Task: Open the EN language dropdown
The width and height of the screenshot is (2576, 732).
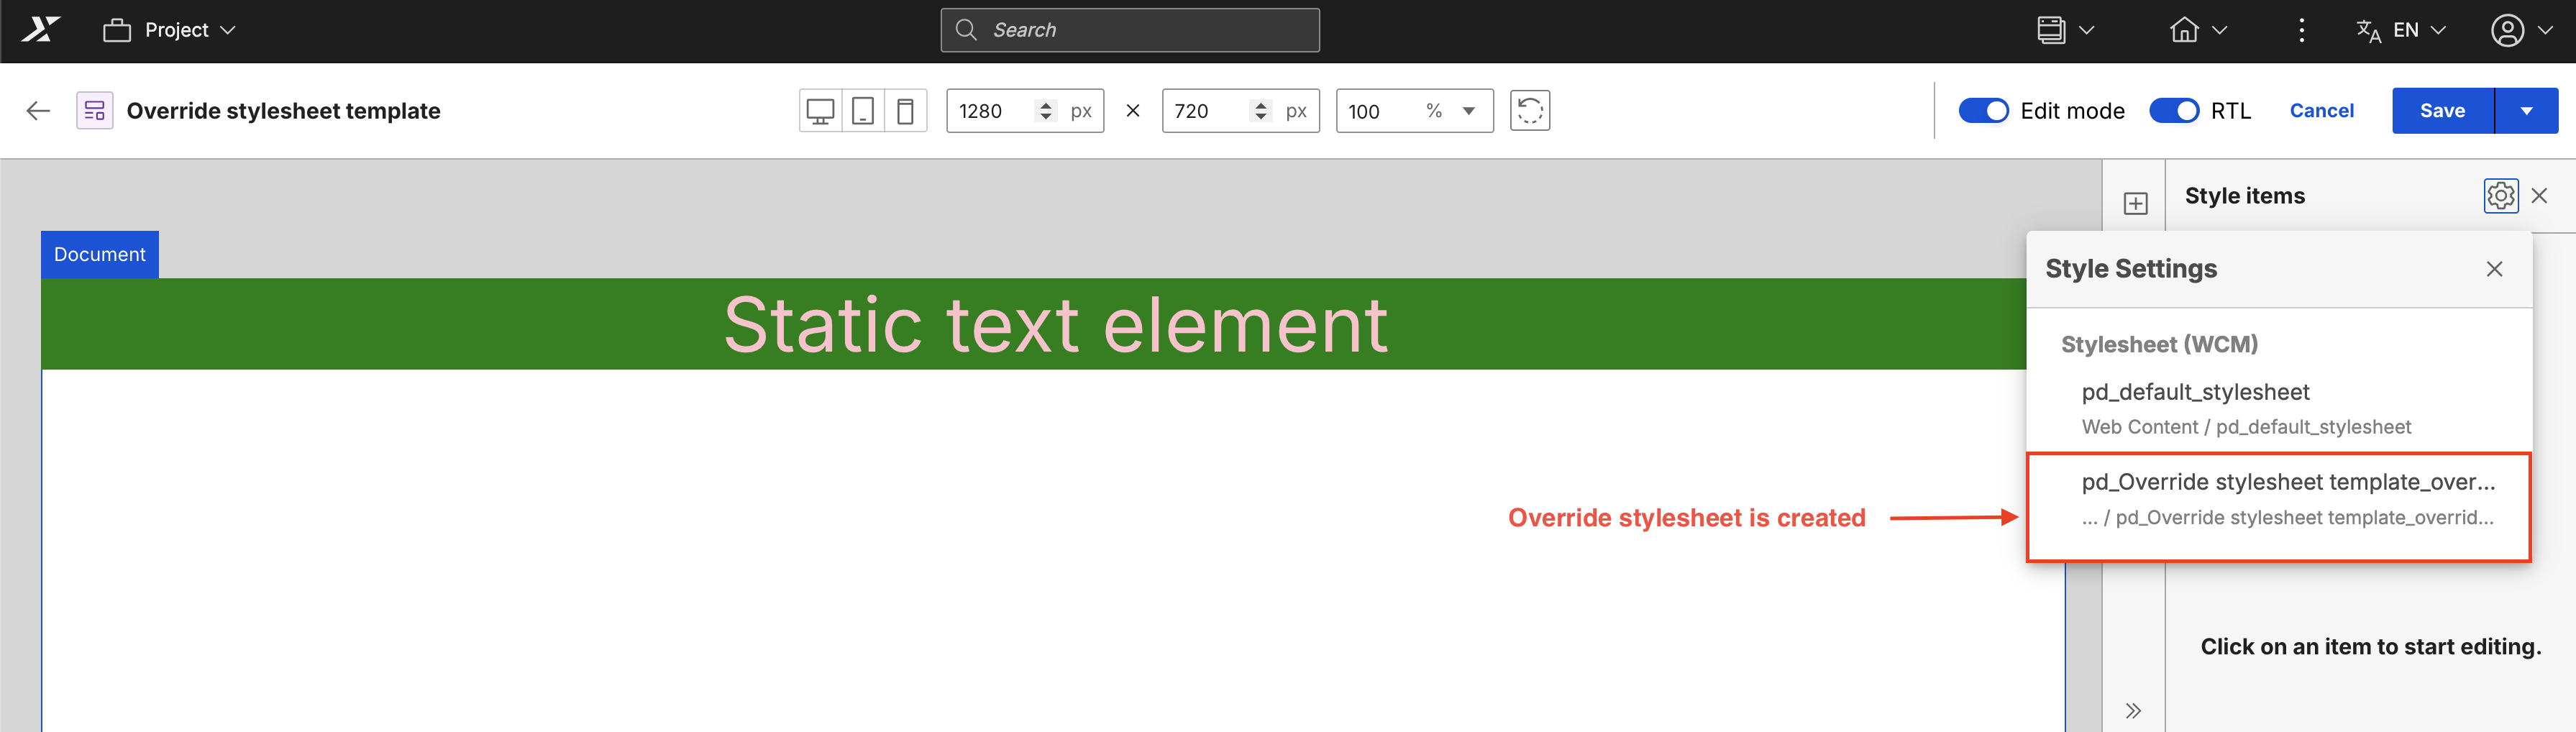Action: point(2400,30)
